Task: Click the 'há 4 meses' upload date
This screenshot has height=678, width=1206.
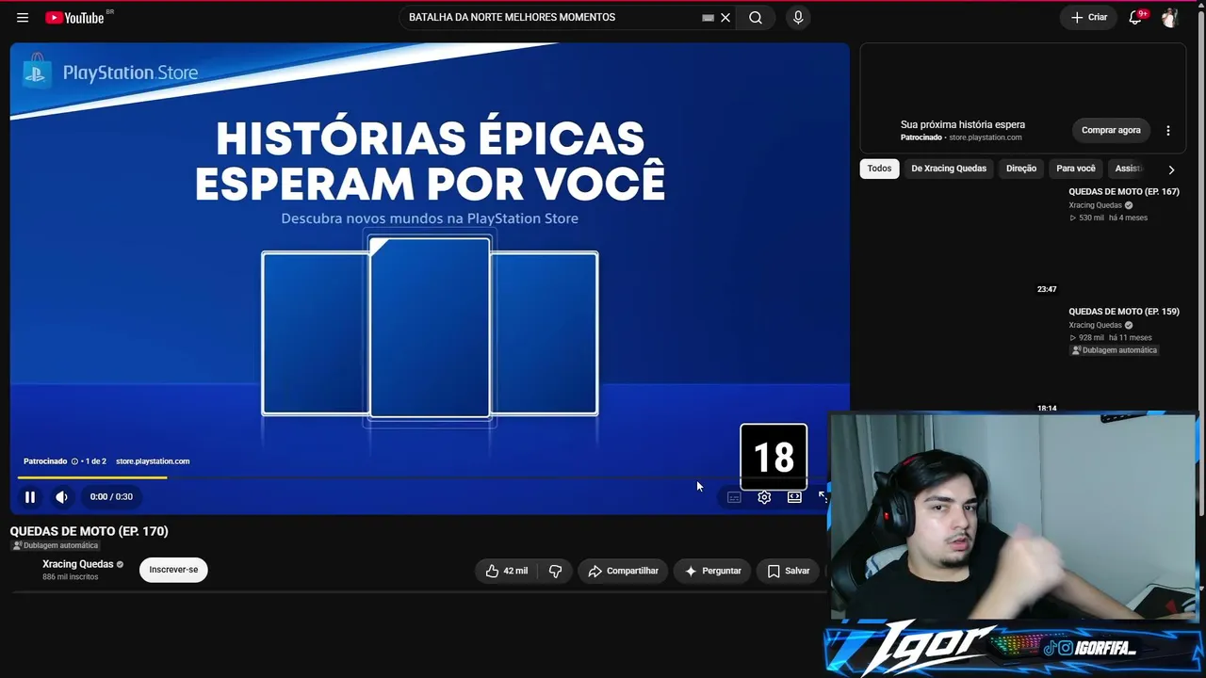Action: tap(1128, 218)
